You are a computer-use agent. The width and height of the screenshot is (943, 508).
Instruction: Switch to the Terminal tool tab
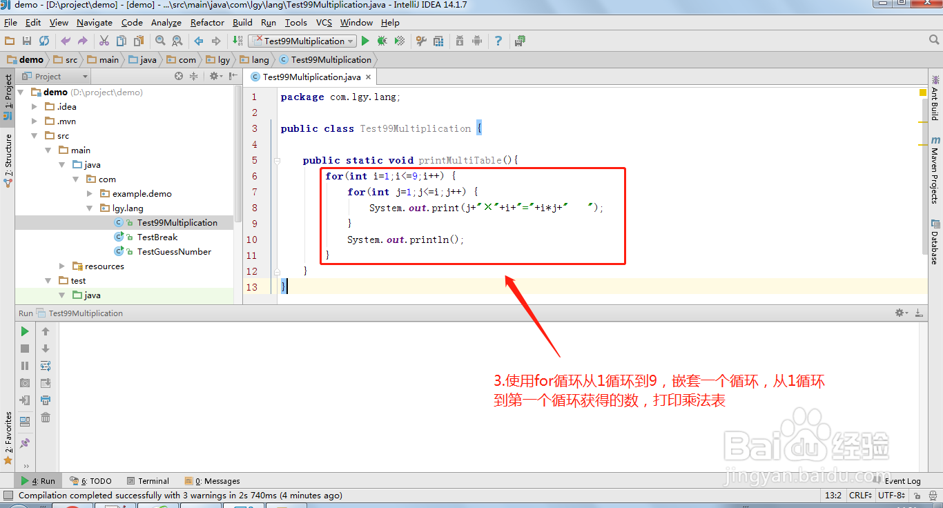coord(148,481)
